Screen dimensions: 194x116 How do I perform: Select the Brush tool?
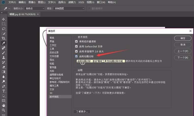click(4, 53)
